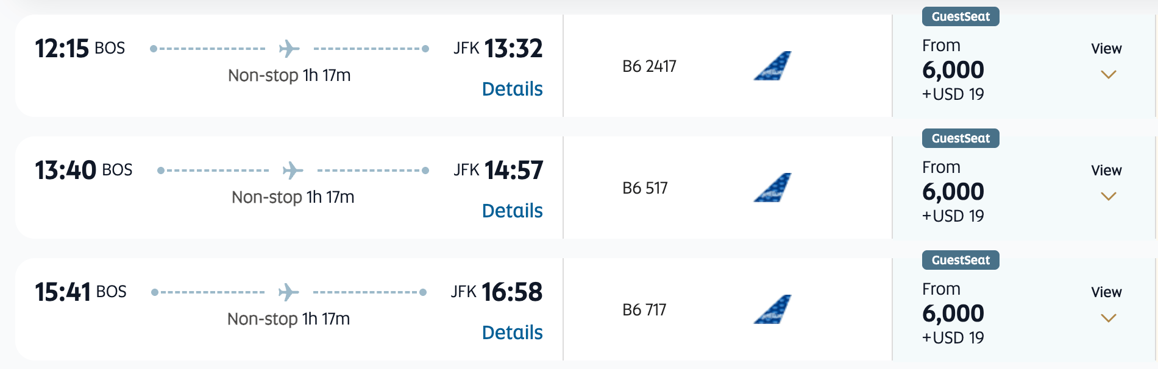Click JetBlue tail logo for flight B6 717
Image resolution: width=1158 pixels, height=369 pixels.
pos(772,309)
